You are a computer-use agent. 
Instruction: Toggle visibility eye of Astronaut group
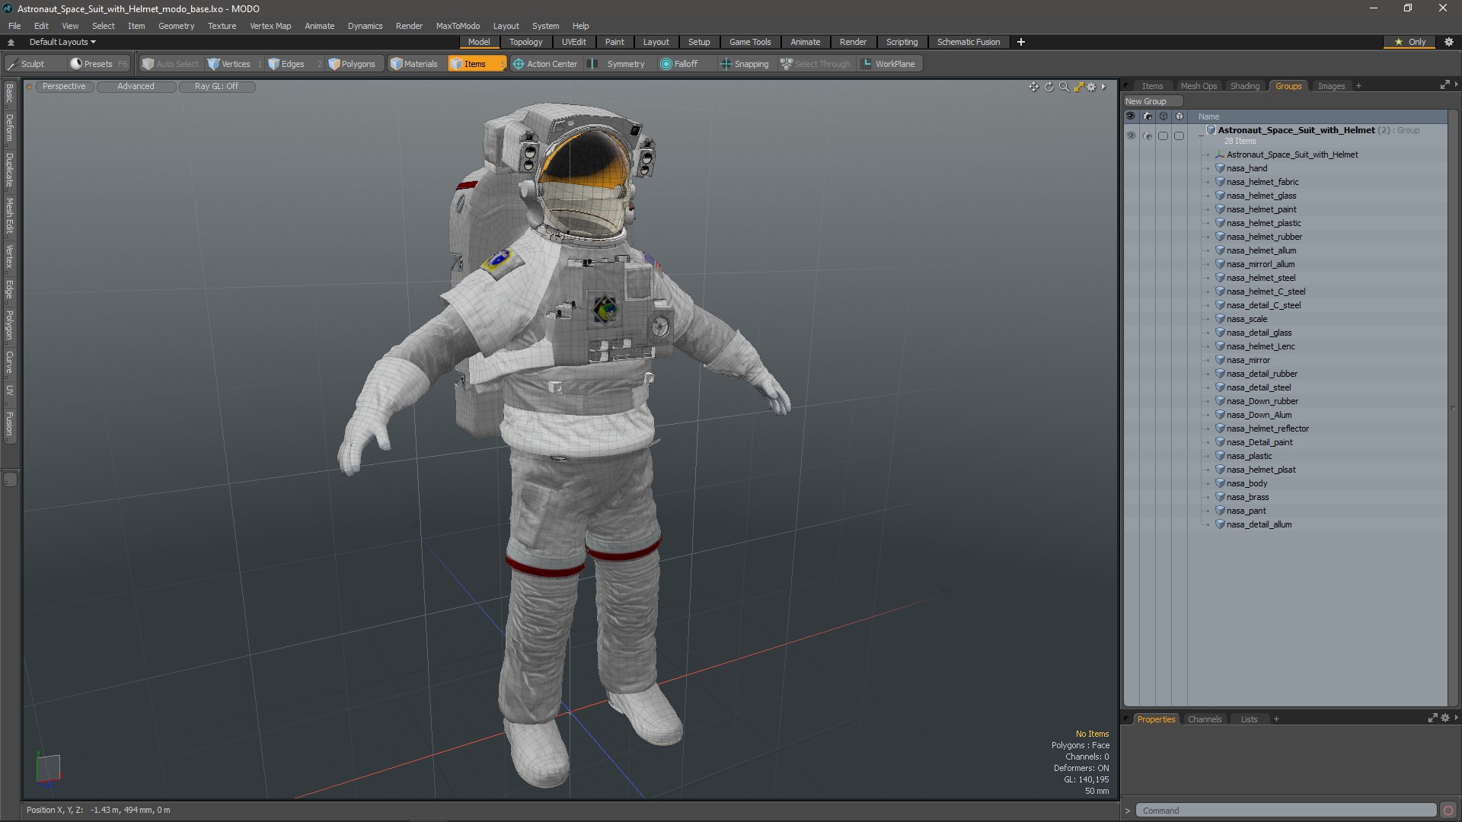click(1131, 135)
